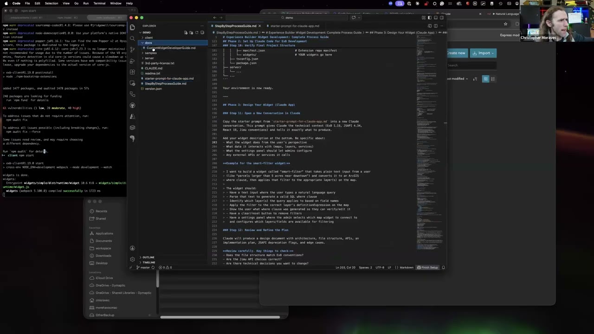Open the Last modified sort dropdown
594x334 pixels.
(458, 79)
